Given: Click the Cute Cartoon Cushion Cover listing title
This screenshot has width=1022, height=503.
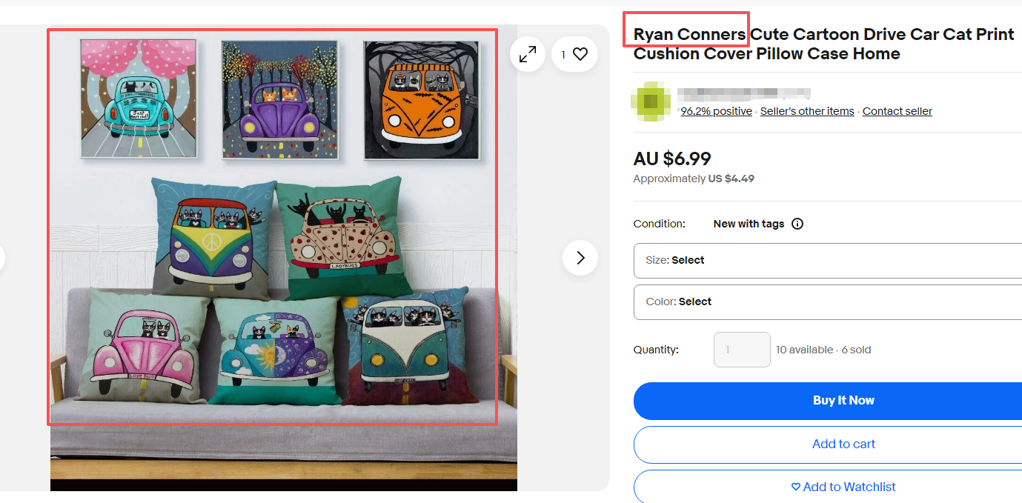Looking at the screenshot, I should point(823,44).
